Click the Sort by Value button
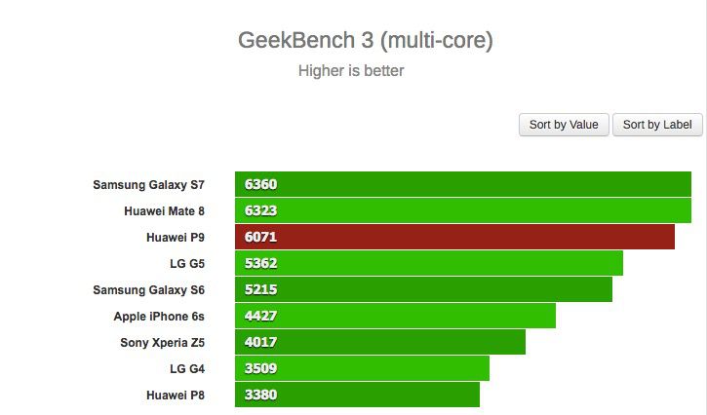707x415 pixels. tap(564, 125)
